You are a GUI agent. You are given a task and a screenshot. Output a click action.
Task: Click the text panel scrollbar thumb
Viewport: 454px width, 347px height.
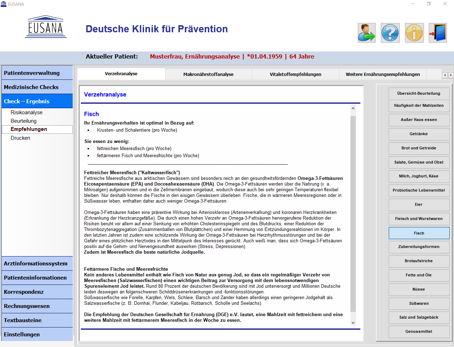(353, 214)
